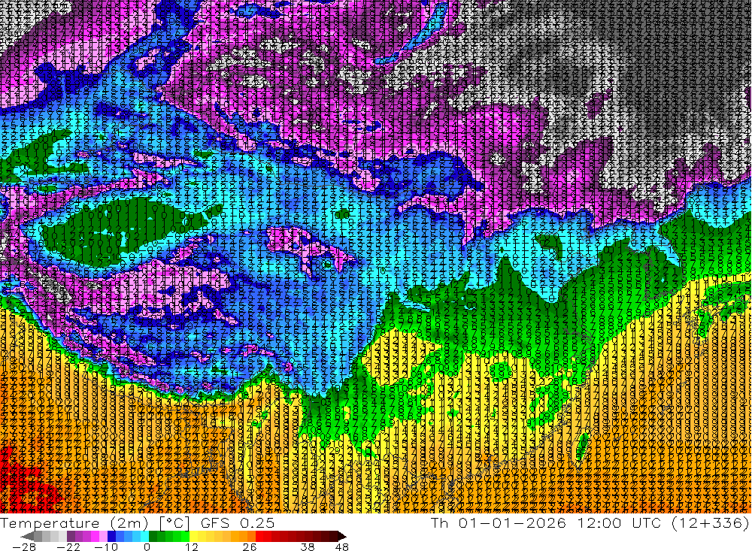Click the 12 legend value

point(191,547)
